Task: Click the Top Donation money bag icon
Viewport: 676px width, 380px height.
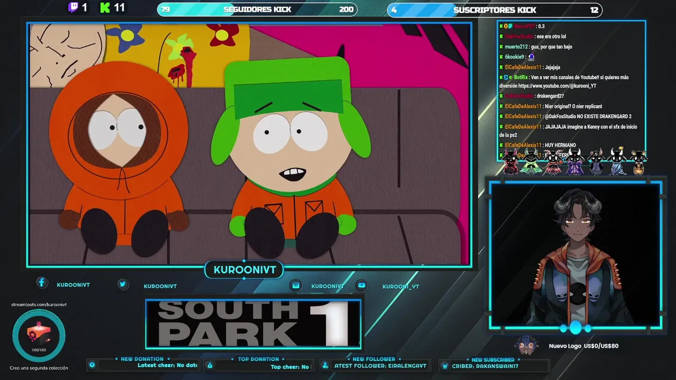Action: coord(209,365)
